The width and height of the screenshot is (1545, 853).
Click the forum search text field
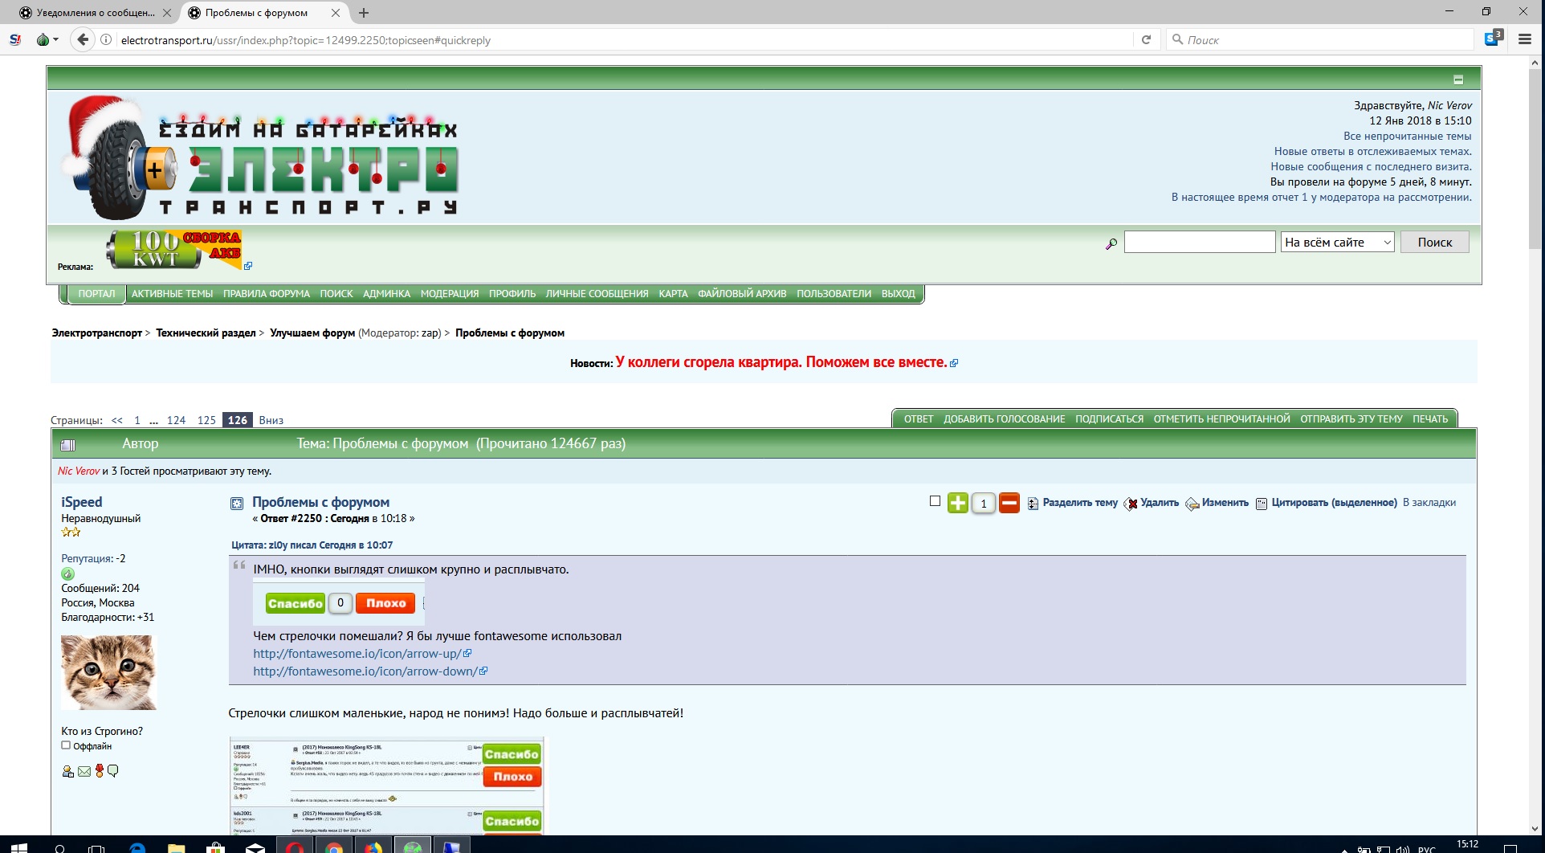click(1199, 242)
